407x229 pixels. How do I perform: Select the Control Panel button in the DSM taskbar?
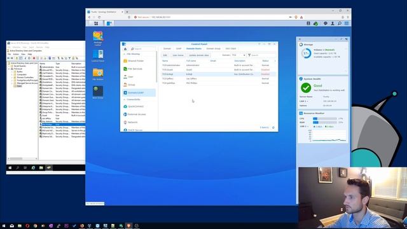point(109,24)
